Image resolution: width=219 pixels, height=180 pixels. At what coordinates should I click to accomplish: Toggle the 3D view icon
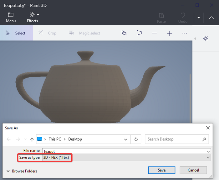point(124,33)
